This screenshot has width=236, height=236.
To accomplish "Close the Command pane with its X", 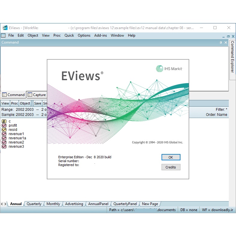I will tap(225, 43).
